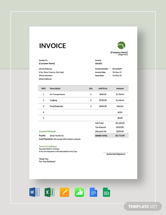Click the [Company Name] placeholder text
Viewport: 166px width, 215px height.
119,52
